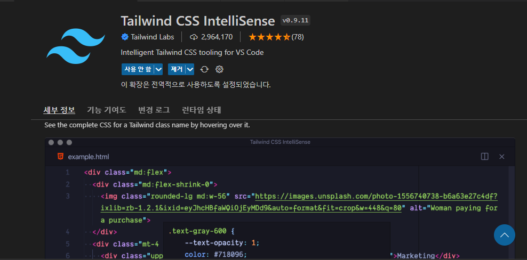The width and height of the screenshot is (527, 260).
Task: Open the 변경 로그 tab
Action: [x=154, y=110]
